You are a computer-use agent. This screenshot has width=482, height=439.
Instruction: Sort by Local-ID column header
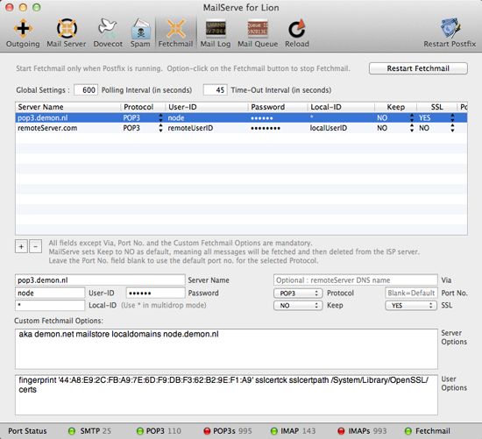(341, 107)
